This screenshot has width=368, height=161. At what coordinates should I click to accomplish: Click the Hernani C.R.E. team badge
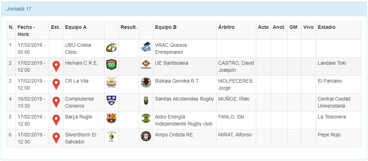click(x=111, y=65)
